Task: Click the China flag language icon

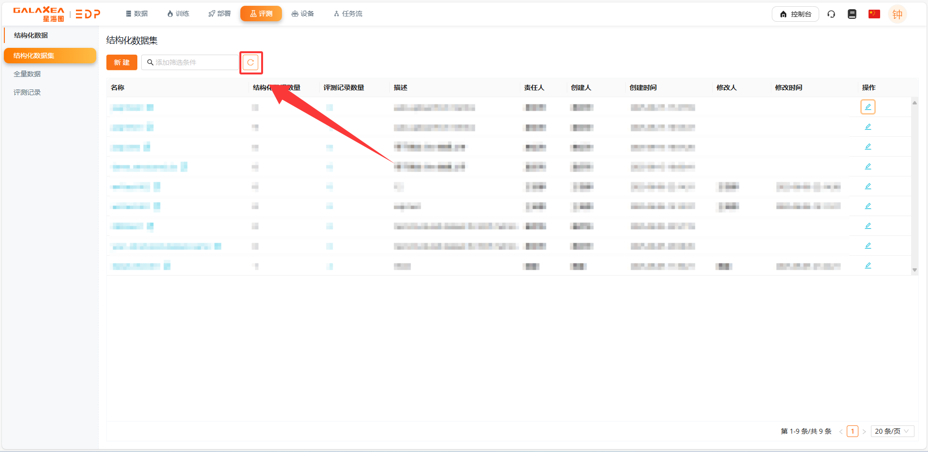Action: [874, 14]
